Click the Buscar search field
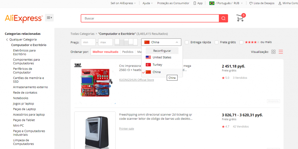Viewport: 298px width, 149px height. point(150,18)
